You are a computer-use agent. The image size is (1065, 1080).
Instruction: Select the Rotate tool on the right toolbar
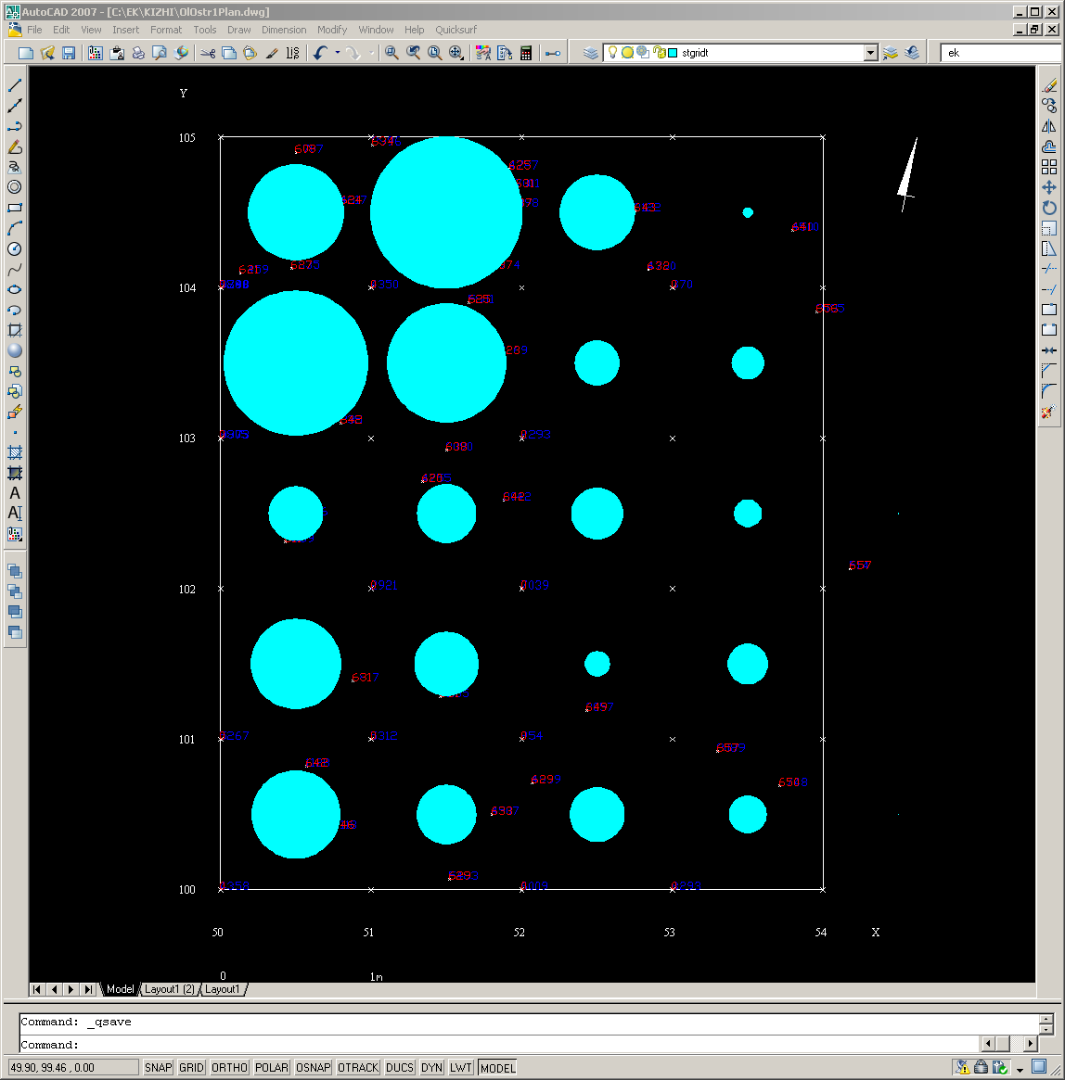1049,208
